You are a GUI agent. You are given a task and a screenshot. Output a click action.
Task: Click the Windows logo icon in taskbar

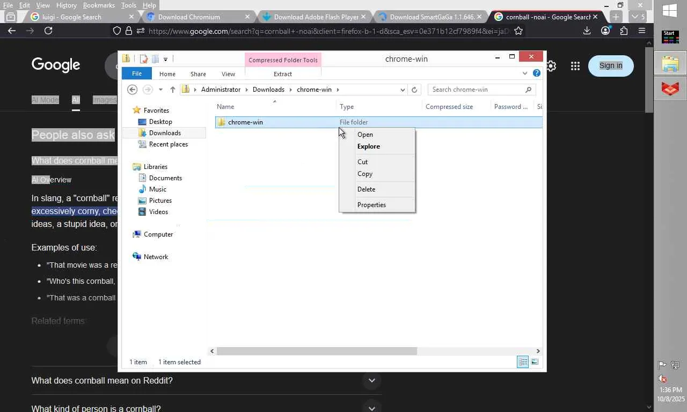pyautogui.click(x=670, y=11)
